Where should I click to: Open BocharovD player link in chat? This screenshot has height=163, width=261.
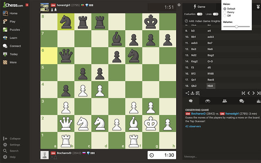198,114
